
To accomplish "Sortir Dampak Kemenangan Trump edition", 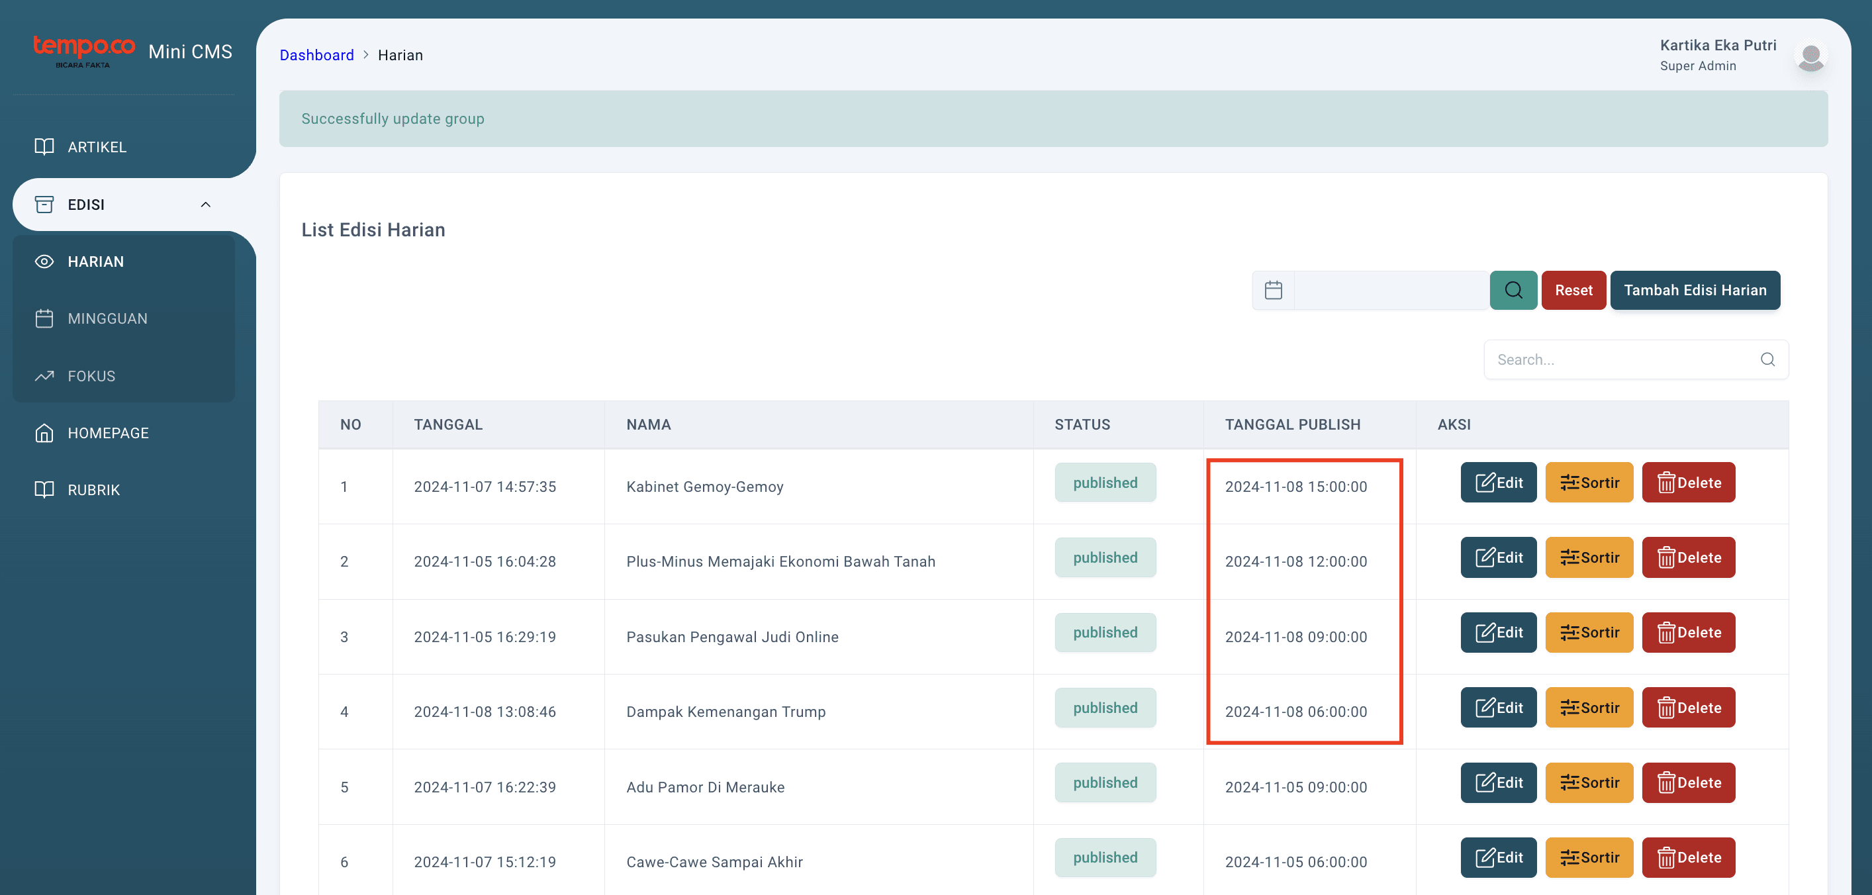I will [1589, 708].
